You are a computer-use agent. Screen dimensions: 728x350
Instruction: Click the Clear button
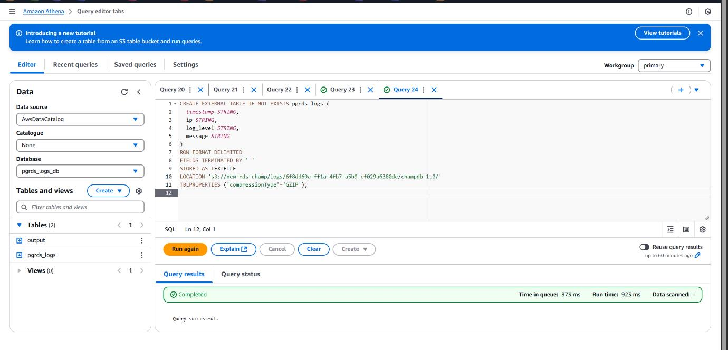(314, 249)
